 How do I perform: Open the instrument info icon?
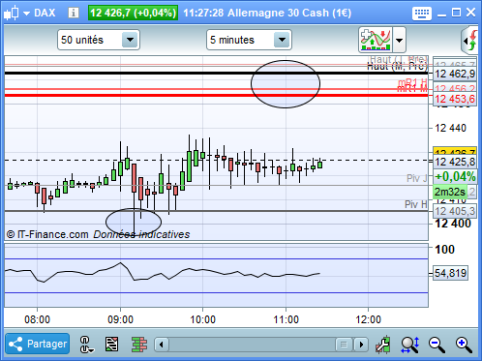74,13
